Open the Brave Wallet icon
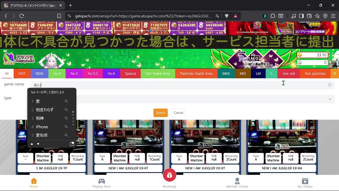 click(309, 16)
